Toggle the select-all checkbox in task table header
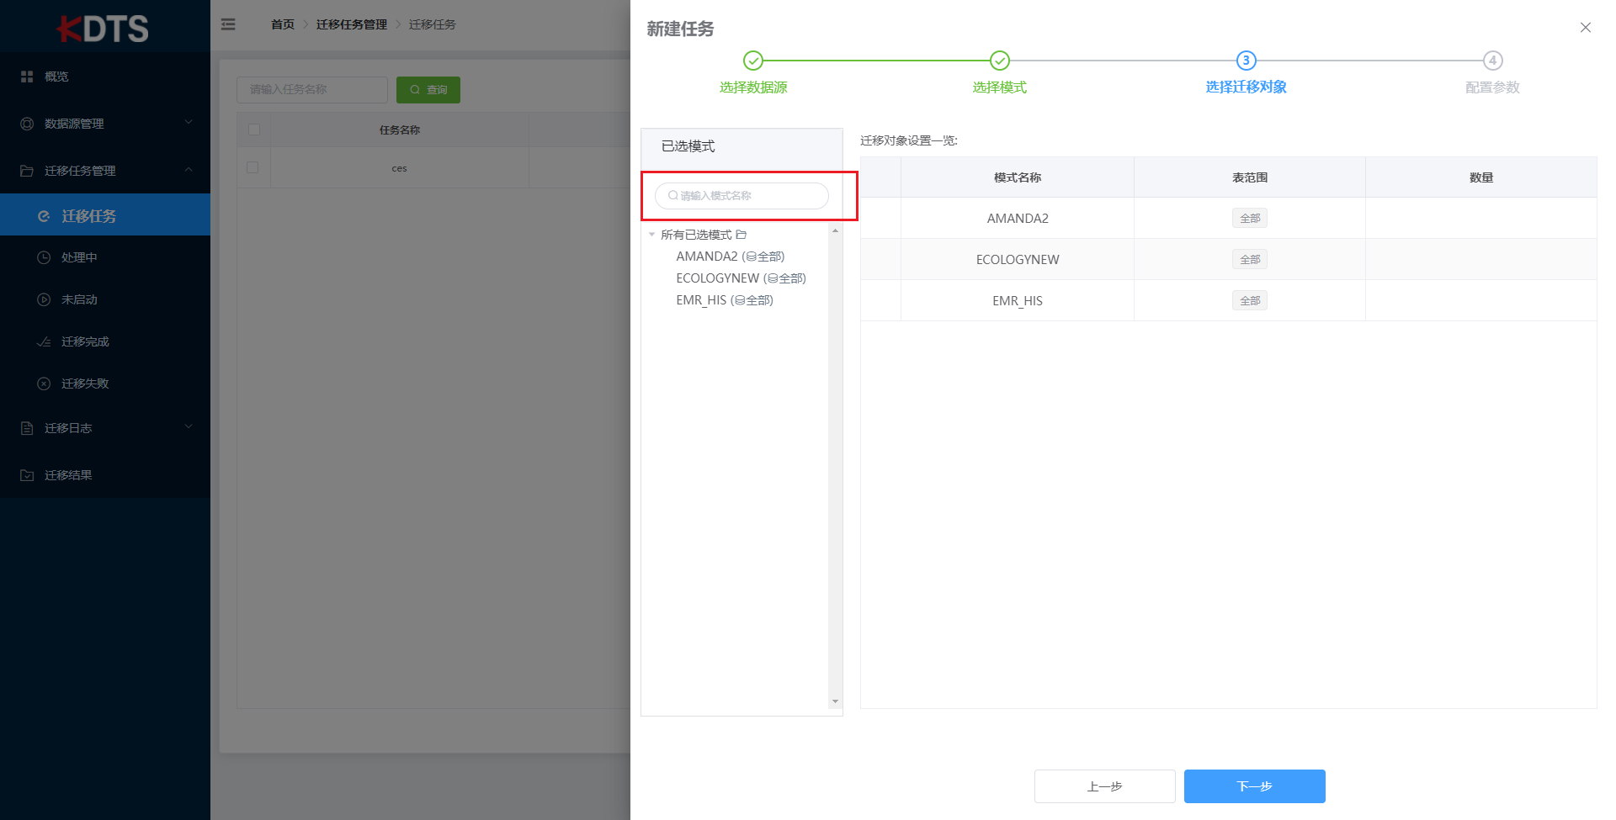Viewport: 1616px width, 820px height. 254,130
